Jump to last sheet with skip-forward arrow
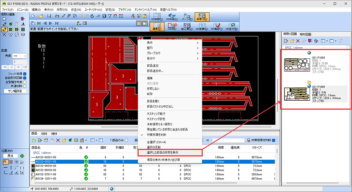 point(57,23)
